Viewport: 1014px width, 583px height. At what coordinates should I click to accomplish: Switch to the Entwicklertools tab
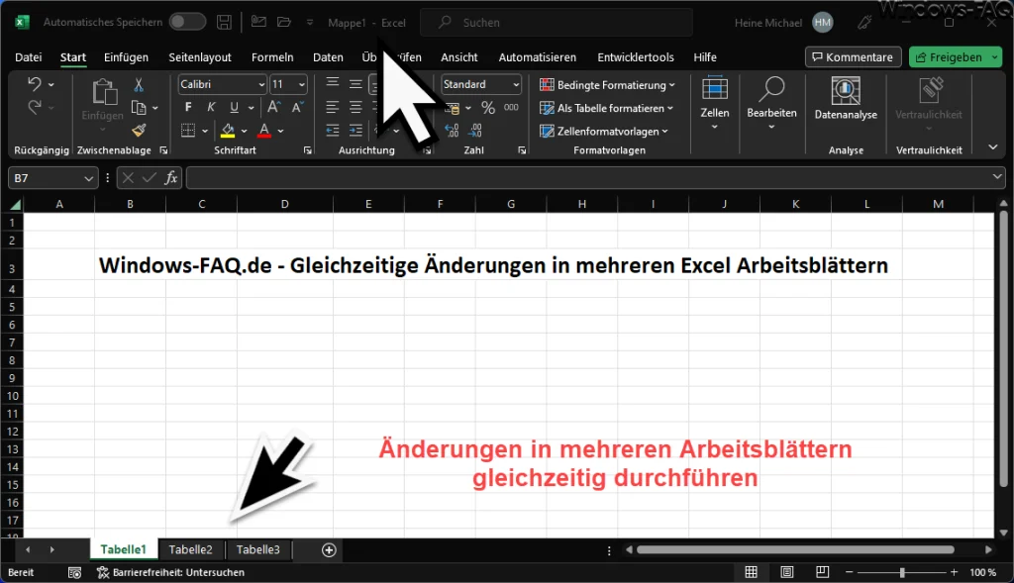[x=636, y=57]
